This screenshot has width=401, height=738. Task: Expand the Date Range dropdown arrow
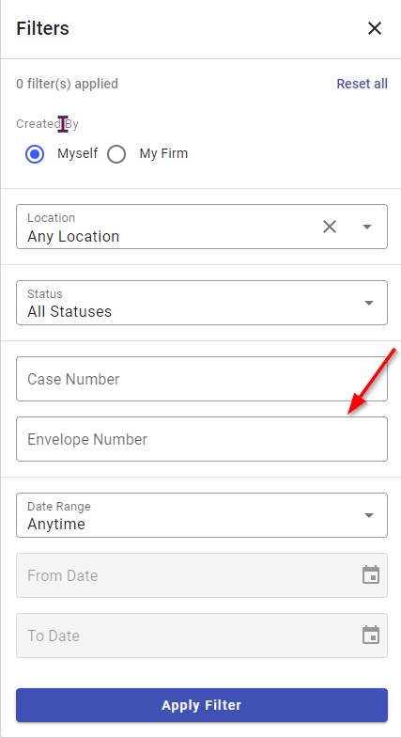coord(369,515)
